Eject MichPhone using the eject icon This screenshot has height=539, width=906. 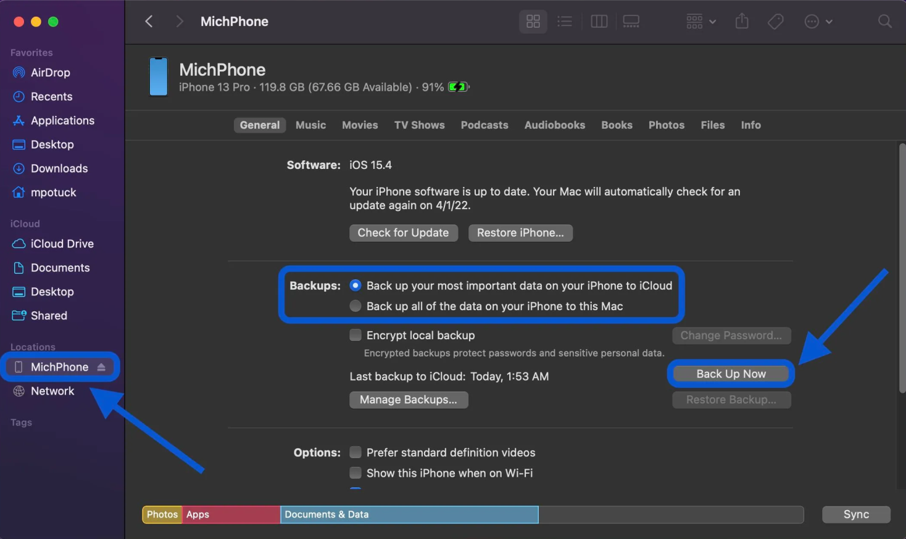101,366
